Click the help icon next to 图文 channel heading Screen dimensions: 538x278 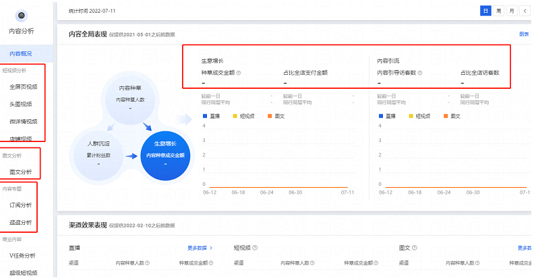(x=415, y=248)
